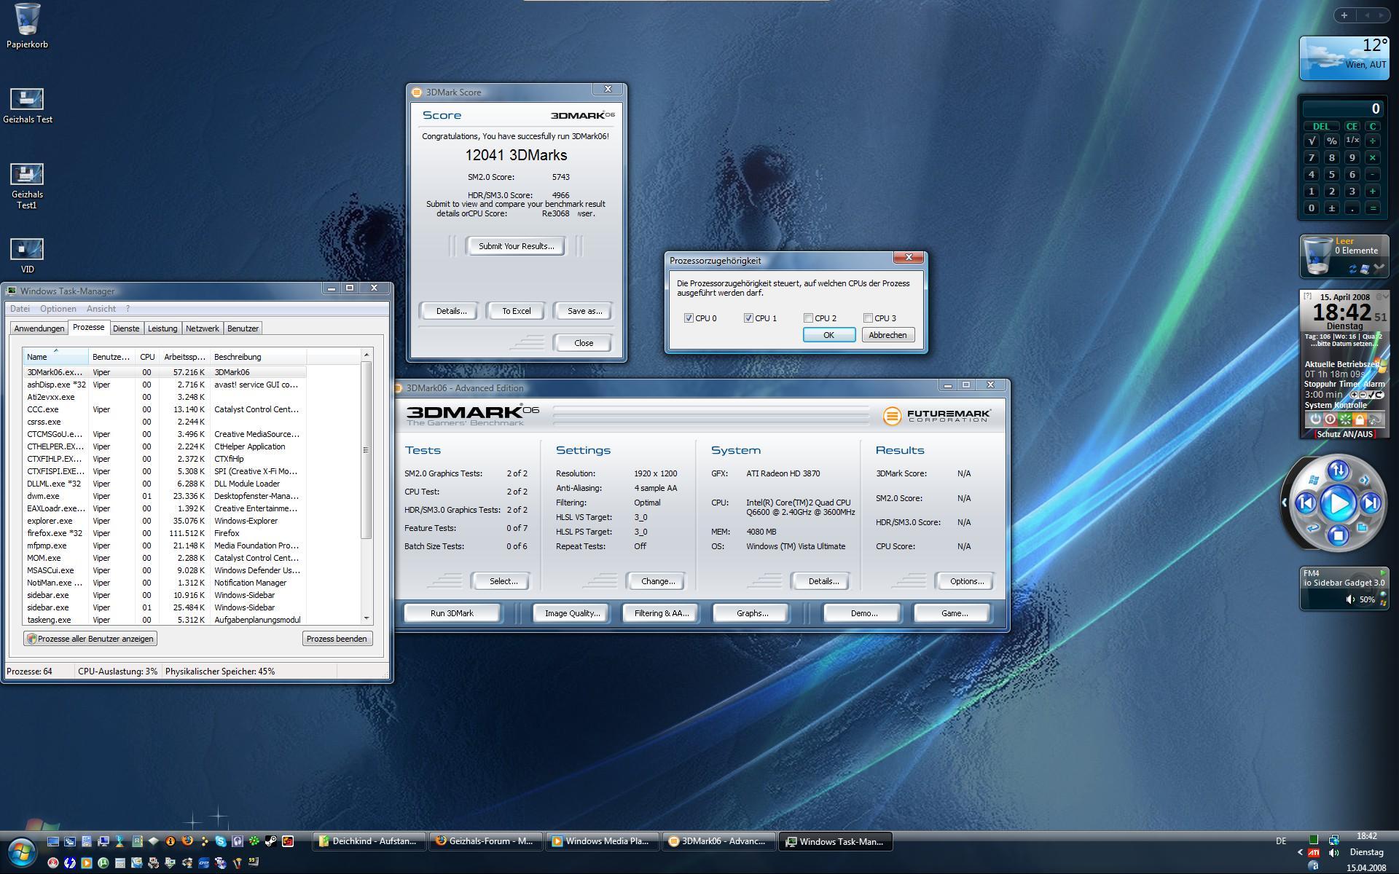Click scroll-up arrow in Task Manager process list
This screenshot has height=874, width=1399.
tap(367, 355)
